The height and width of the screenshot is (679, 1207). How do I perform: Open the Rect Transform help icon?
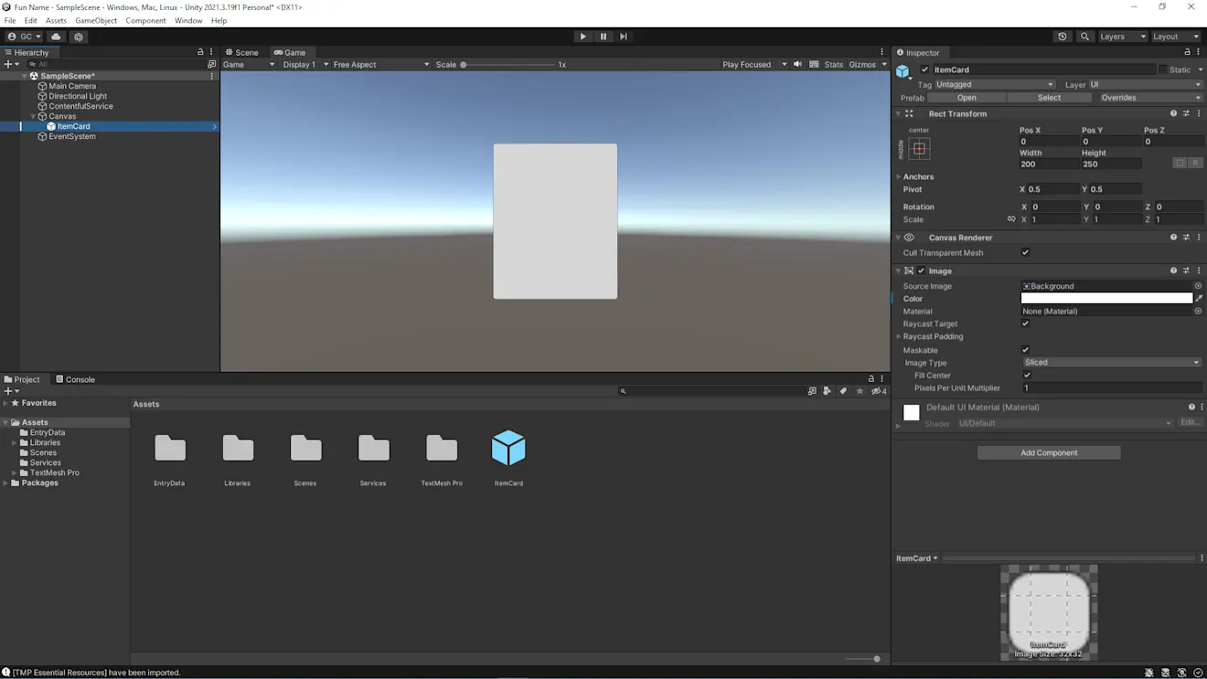pyautogui.click(x=1173, y=113)
